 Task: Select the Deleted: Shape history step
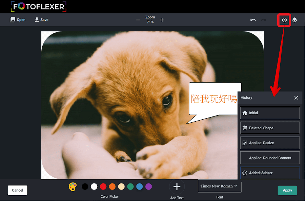[269, 128]
